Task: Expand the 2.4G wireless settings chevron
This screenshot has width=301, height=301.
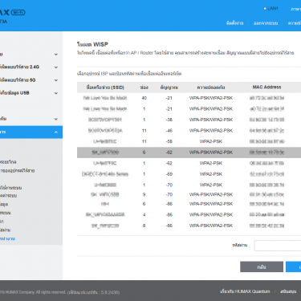Action: [56, 67]
